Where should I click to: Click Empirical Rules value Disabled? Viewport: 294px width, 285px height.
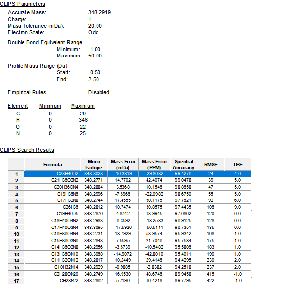(98, 92)
